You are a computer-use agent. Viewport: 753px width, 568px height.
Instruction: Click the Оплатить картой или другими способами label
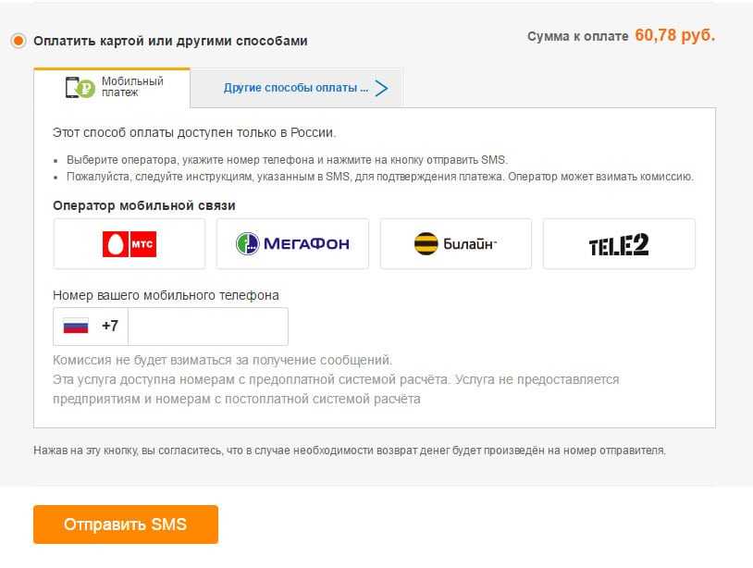(170, 41)
